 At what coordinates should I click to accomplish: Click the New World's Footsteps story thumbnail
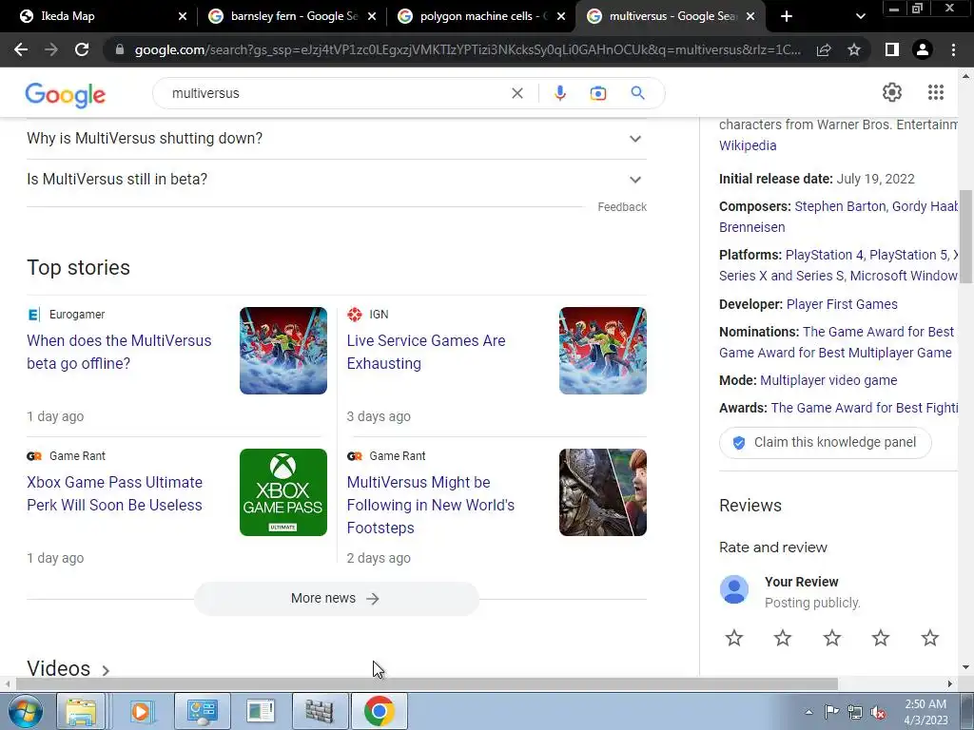click(602, 492)
